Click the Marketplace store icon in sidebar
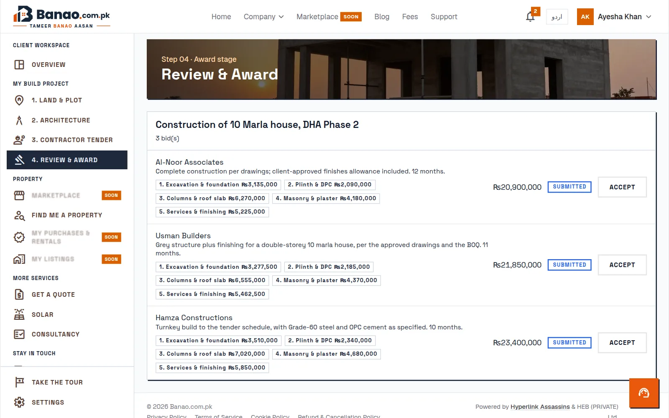Image resolution: width=669 pixels, height=418 pixels. pos(19,196)
